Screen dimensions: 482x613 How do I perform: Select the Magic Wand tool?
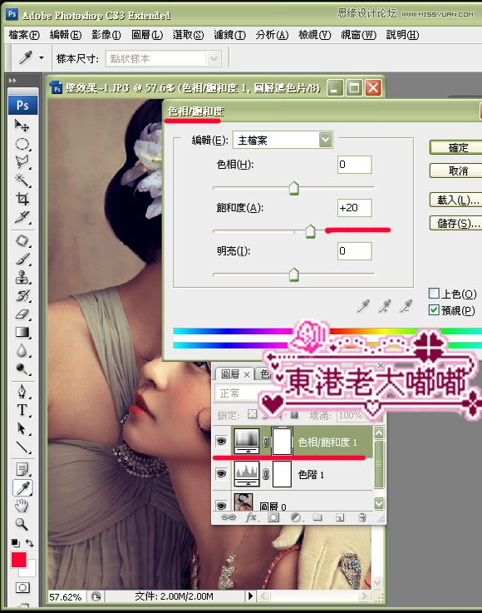[22, 180]
